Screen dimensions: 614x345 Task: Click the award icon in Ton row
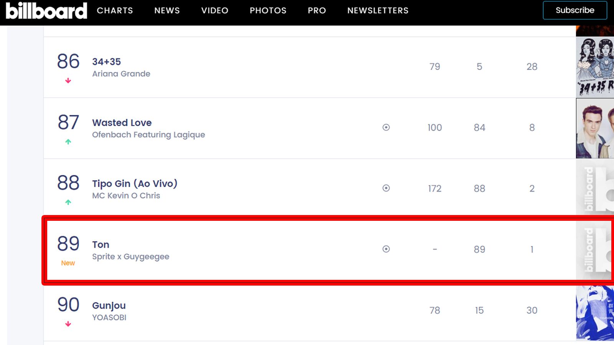point(386,249)
